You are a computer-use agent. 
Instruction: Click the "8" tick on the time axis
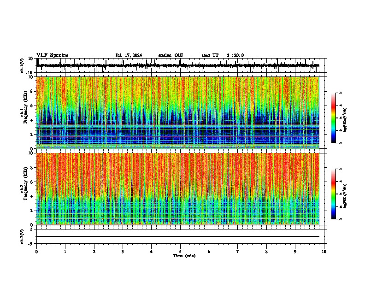(x=266, y=252)
